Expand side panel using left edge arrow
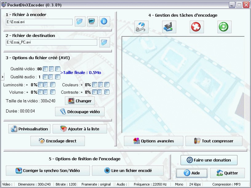This screenshot has width=251, height=188. pyautogui.click(x=2, y=76)
